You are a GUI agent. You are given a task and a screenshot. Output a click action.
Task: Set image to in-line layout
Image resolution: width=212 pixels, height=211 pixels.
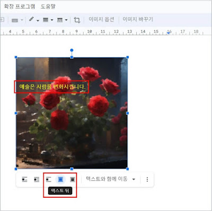click(x=24, y=180)
